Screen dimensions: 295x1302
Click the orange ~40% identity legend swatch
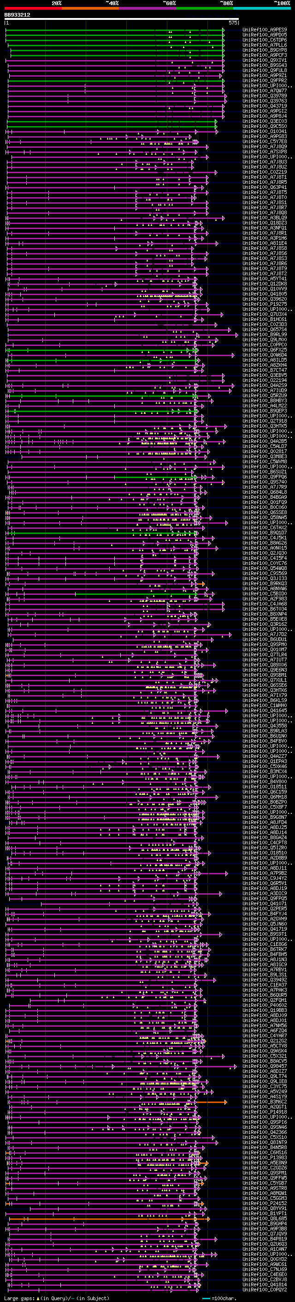pyautogui.click(x=90, y=8)
